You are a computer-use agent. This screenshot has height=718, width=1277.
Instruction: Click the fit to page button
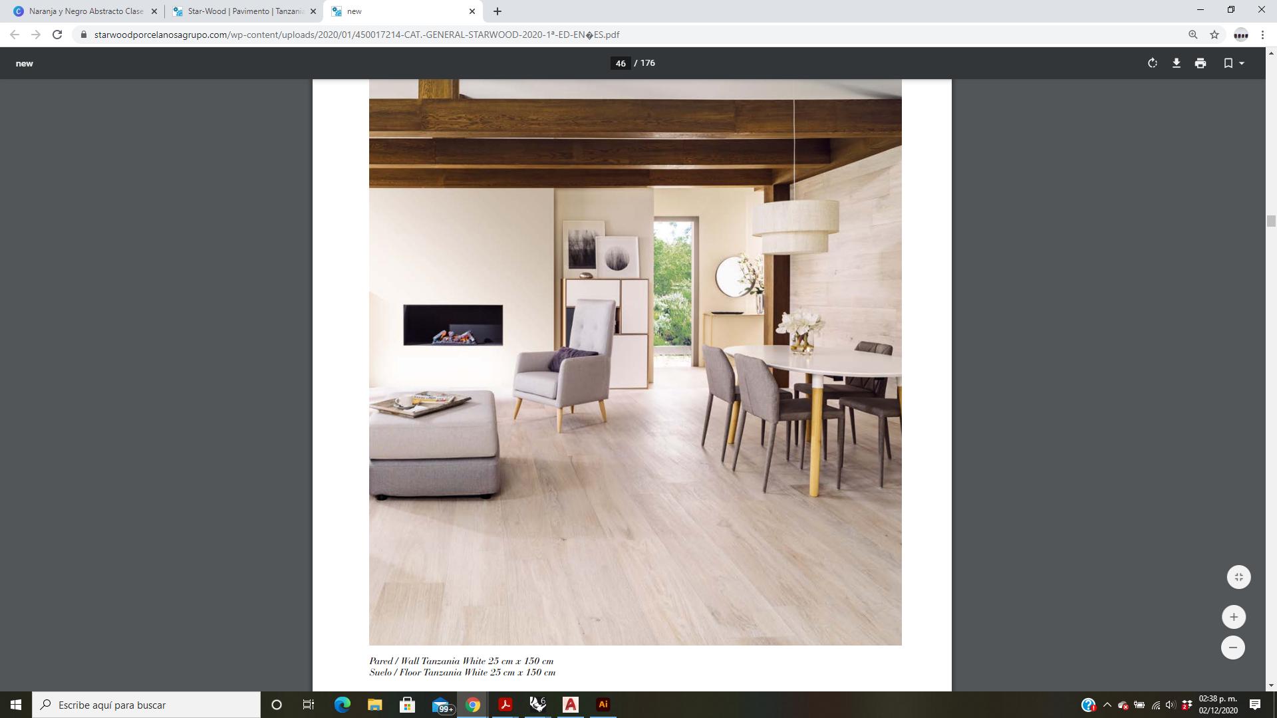pyautogui.click(x=1238, y=577)
